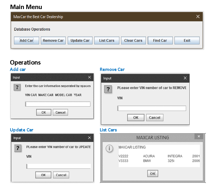Viewport: 213px width, 191px height.
Task: Confirm OK in Update Car dialog
Action: tap(43, 175)
